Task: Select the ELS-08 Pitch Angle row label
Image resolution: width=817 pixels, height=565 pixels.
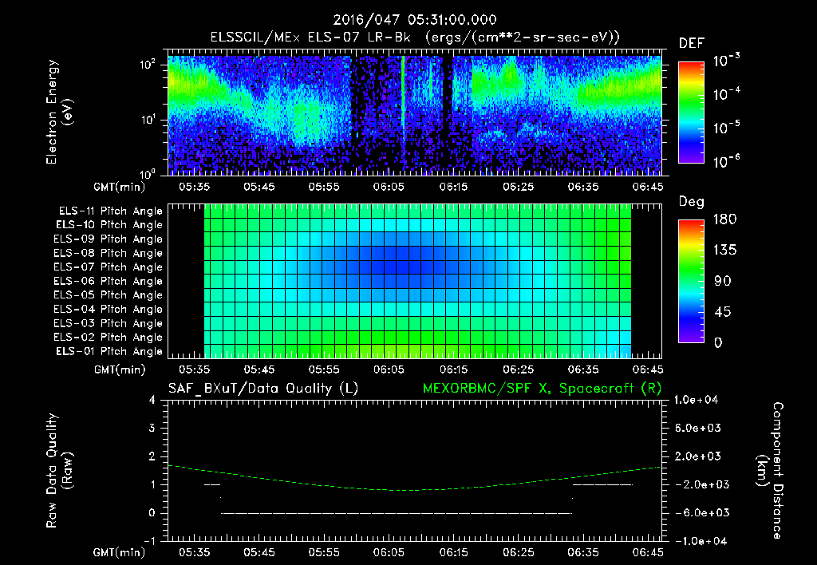Action: coord(109,253)
